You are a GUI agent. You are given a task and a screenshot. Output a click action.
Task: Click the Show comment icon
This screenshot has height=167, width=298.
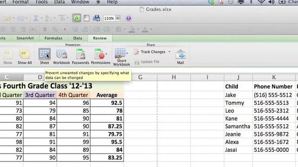[x=7, y=55]
